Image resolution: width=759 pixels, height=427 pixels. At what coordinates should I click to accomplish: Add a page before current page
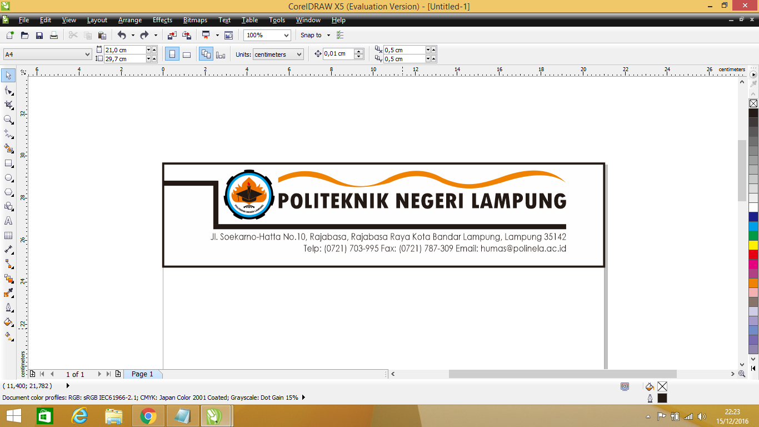coord(32,374)
